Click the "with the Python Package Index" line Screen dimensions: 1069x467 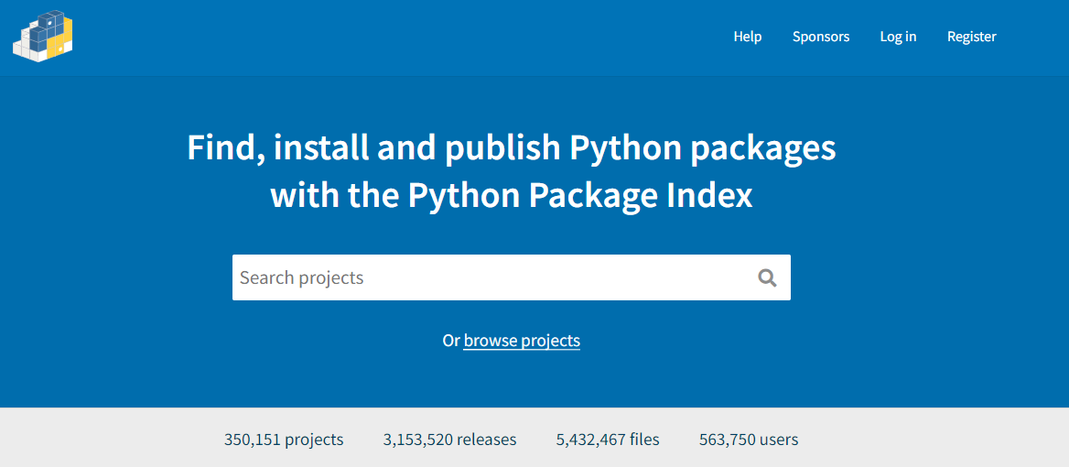[512, 196]
